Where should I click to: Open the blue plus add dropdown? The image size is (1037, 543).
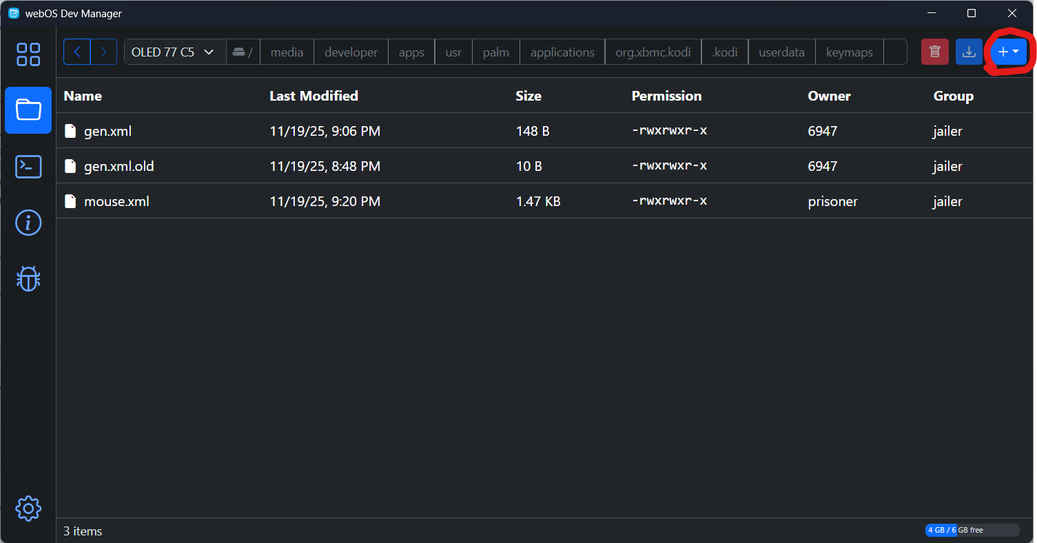coord(1008,52)
